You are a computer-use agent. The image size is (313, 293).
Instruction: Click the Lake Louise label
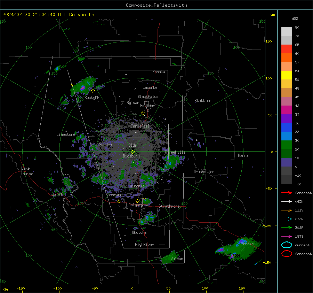coord(27,171)
